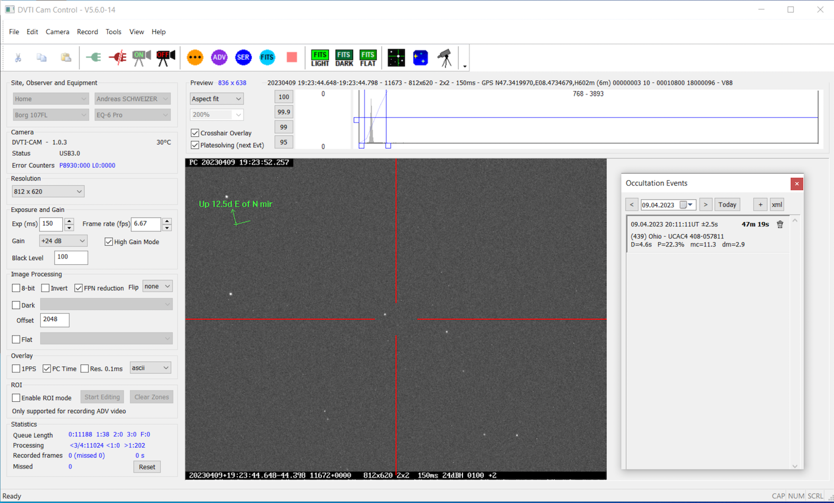Uncheck the Crosshair Overlay checkbox
The image size is (834, 503).
[x=195, y=133]
